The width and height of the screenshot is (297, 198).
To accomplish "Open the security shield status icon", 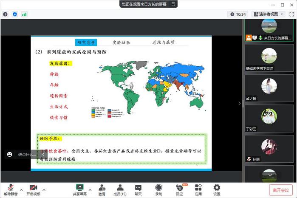I will pos(15,14).
